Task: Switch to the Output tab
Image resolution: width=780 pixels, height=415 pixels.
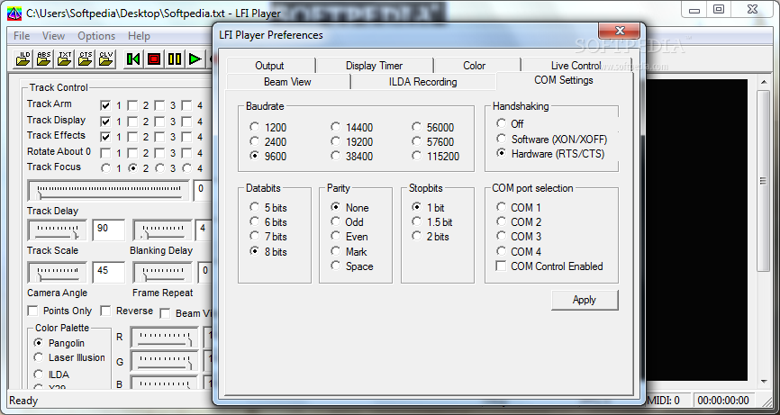Action: pyautogui.click(x=269, y=66)
